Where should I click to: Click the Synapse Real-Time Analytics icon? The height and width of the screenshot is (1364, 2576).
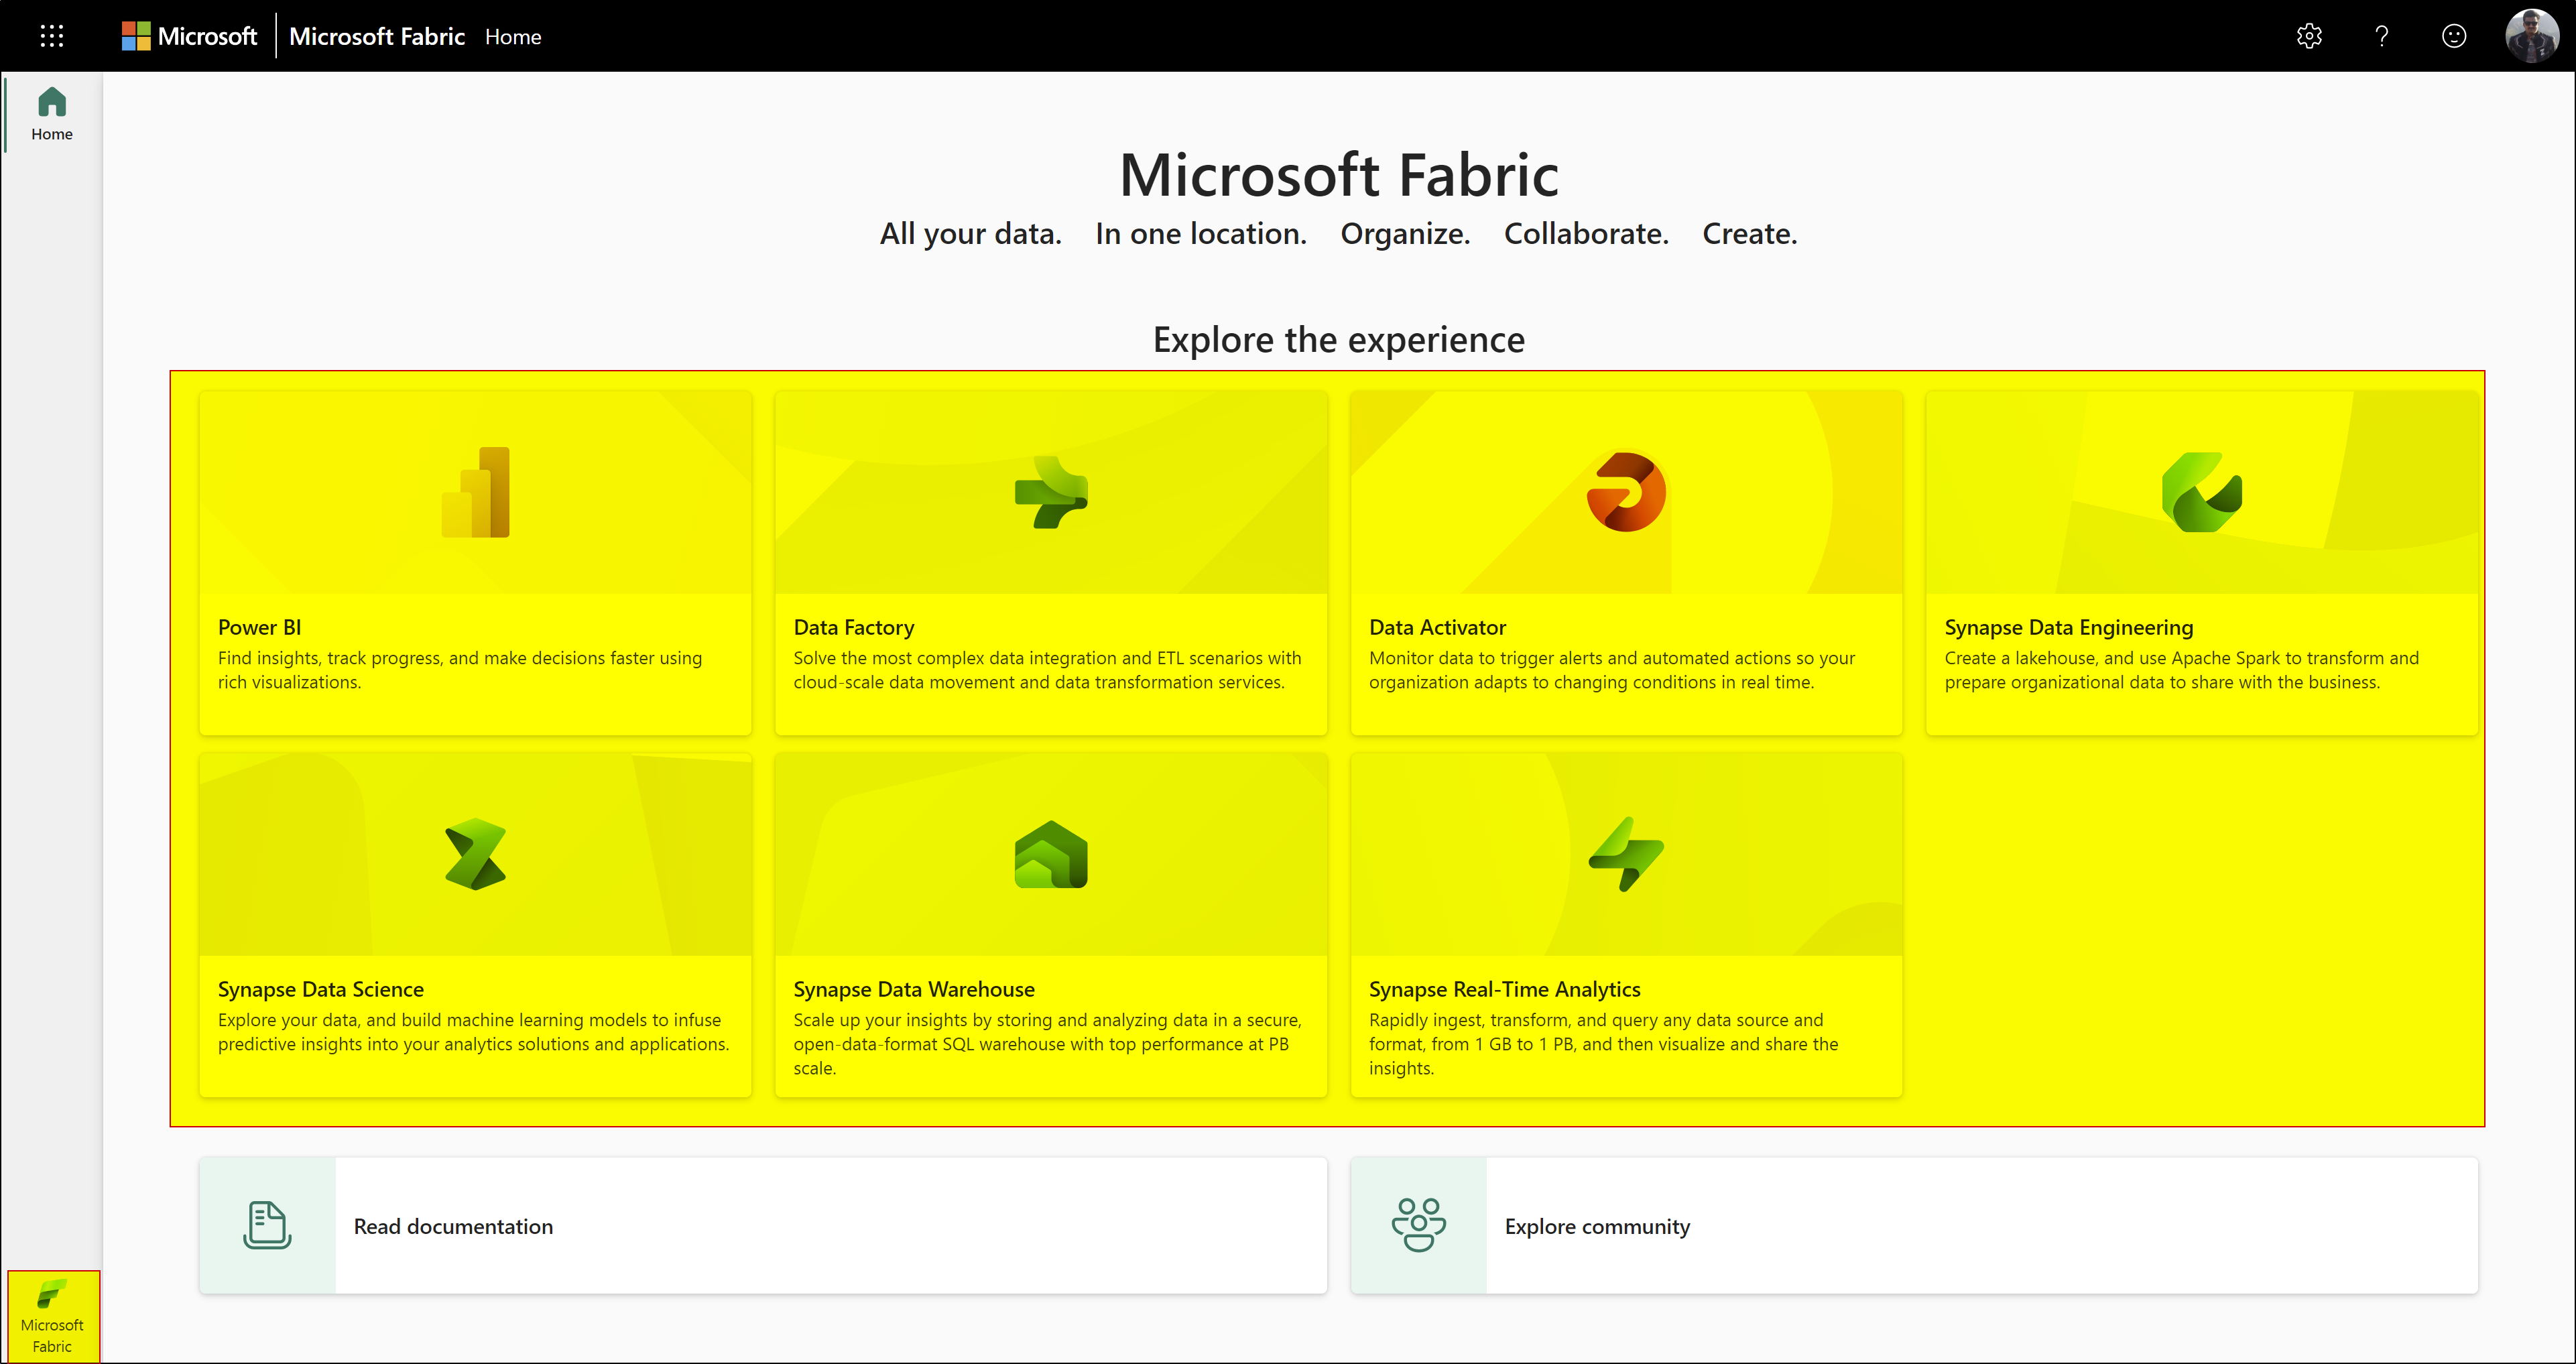click(1626, 854)
